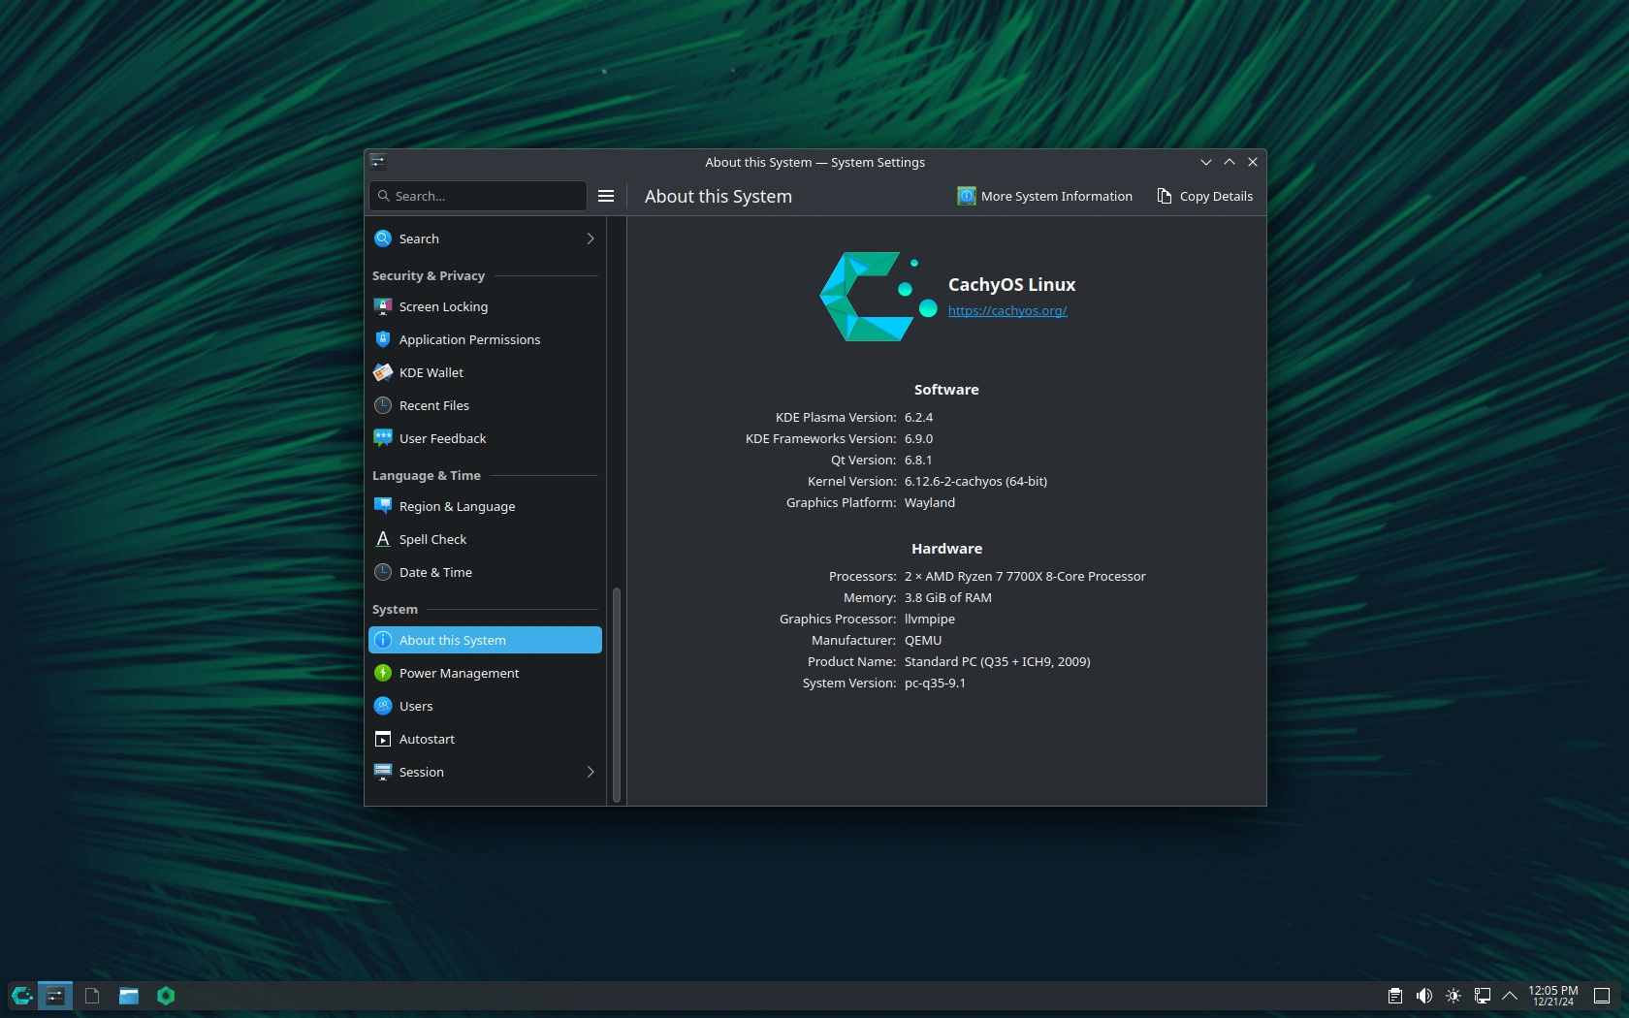Open Autostart settings page
The image size is (1629, 1018).
[x=485, y=739]
